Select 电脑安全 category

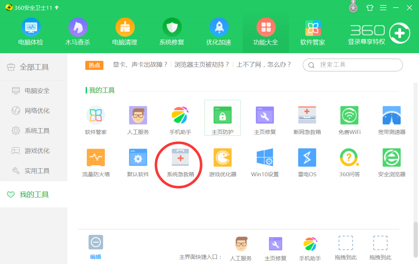(x=34, y=91)
